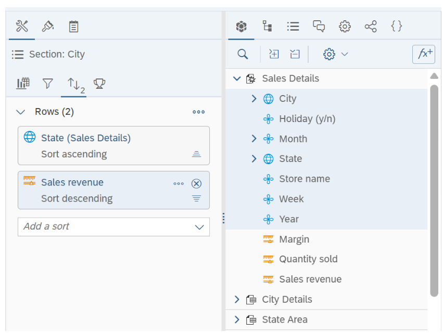Click the Section: City list icon
Screen dimensions: 443x334
(x=18, y=55)
